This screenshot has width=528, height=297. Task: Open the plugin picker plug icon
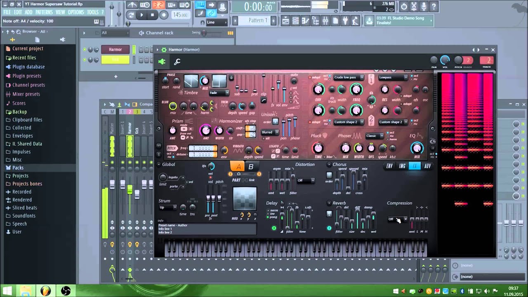click(x=345, y=20)
